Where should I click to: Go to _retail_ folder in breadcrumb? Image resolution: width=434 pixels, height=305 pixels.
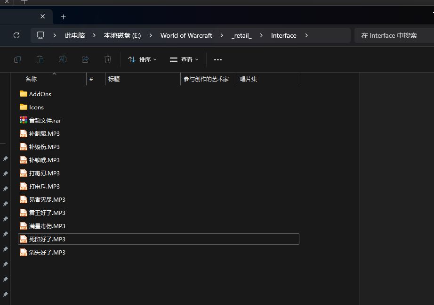[x=241, y=35]
